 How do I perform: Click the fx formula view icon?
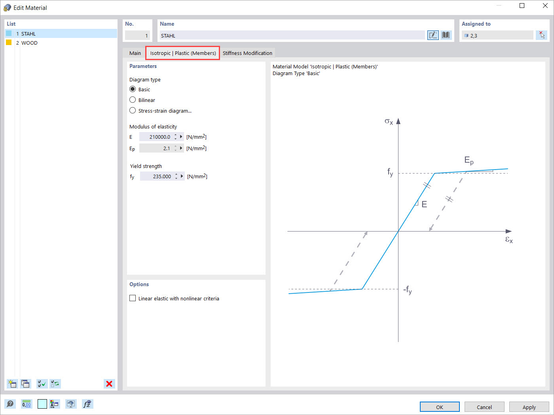[87, 404]
